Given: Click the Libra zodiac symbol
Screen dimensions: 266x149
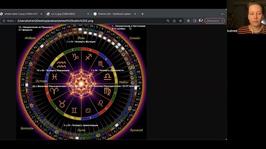Looking at the screenshot, I should [x=108, y=77].
